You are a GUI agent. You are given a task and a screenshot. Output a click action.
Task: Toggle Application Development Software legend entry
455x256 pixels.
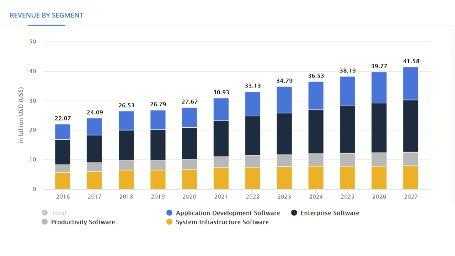(223, 213)
